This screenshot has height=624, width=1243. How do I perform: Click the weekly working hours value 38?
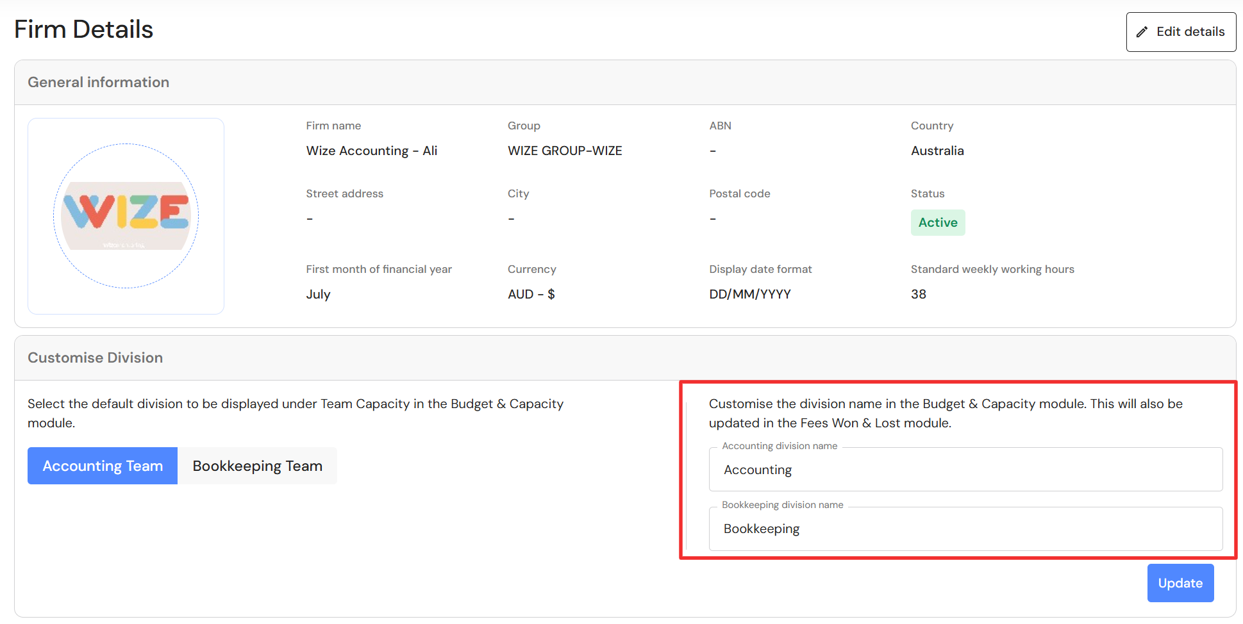(x=918, y=294)
